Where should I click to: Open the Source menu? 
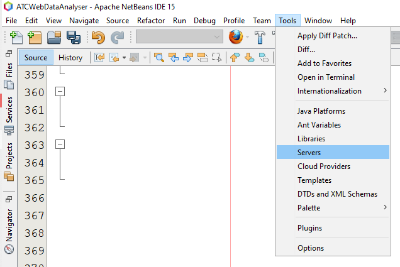pyautogui.click(x=118, y=21)
